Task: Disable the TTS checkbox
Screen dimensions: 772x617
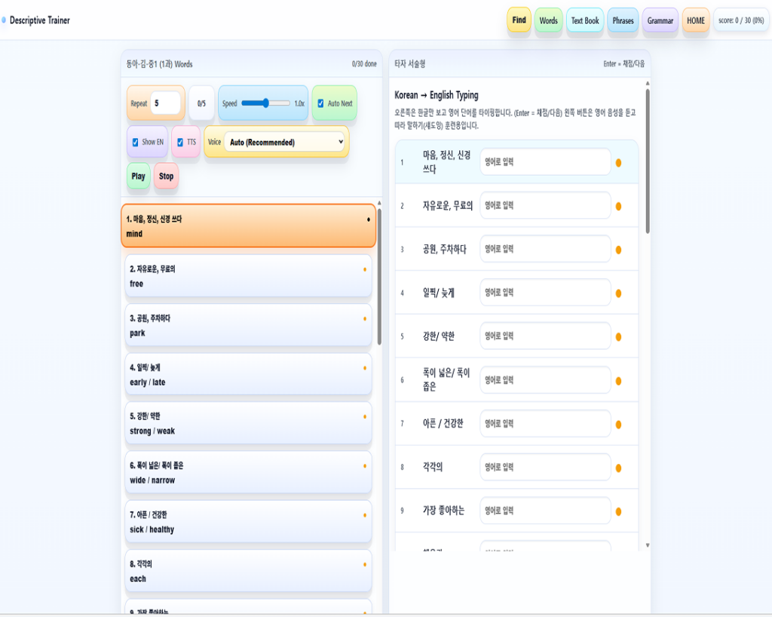Action: [179, 142]
